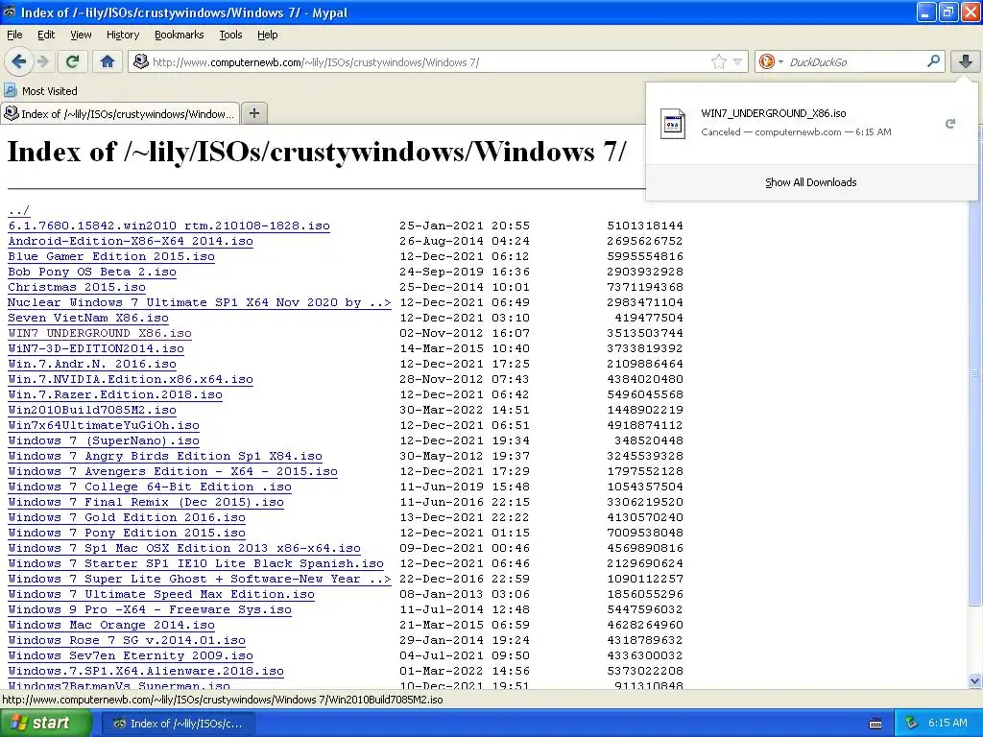Click Win2010Build7085M2.iso link
983x737 pixels.
tap(92, 410)
